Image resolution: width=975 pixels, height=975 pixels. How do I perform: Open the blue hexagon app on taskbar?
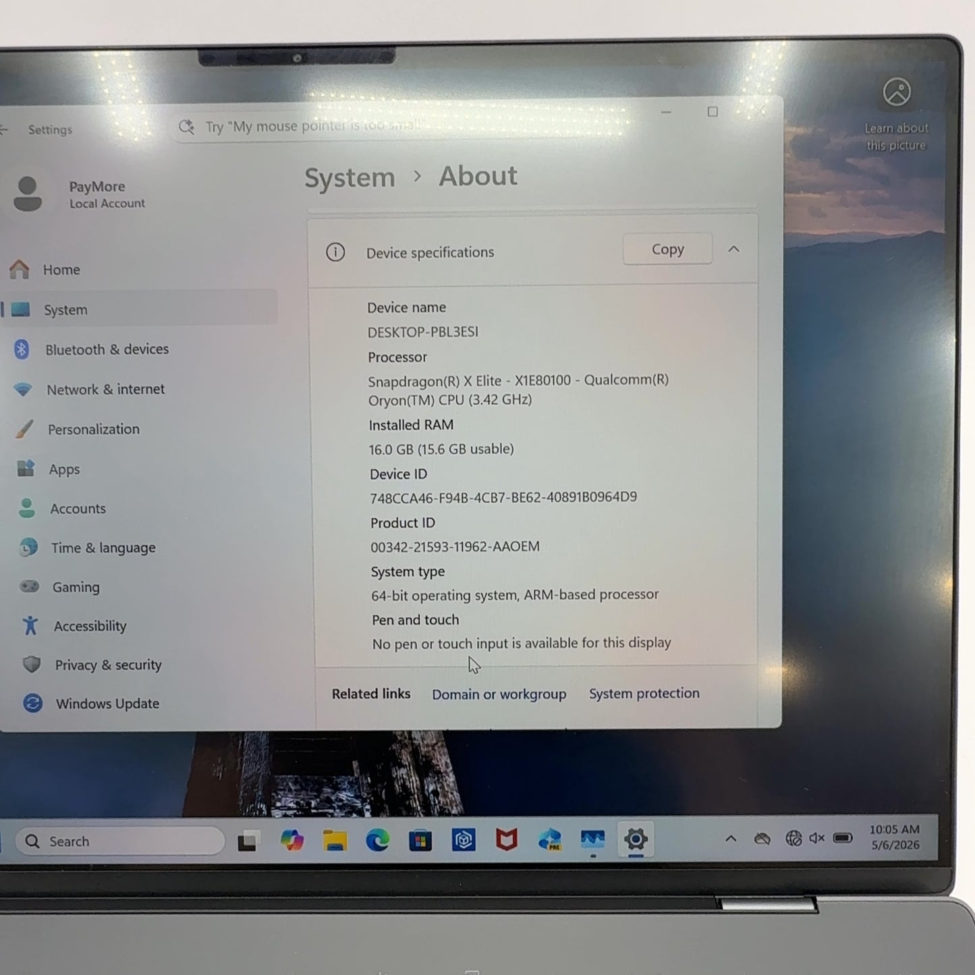click(464, 840)
